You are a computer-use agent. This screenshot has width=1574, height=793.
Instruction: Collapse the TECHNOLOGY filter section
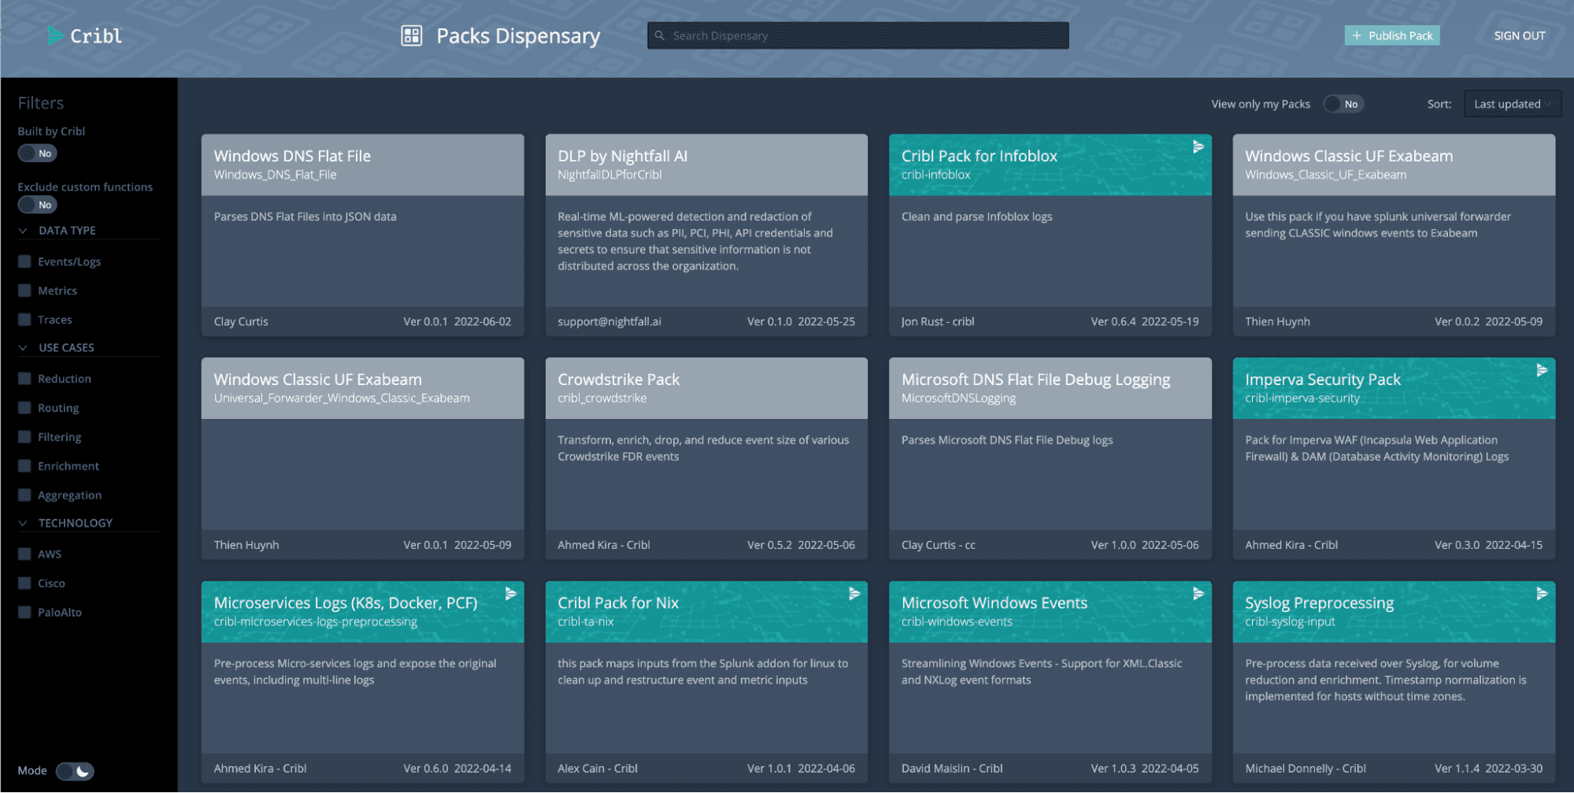(23, 523)
